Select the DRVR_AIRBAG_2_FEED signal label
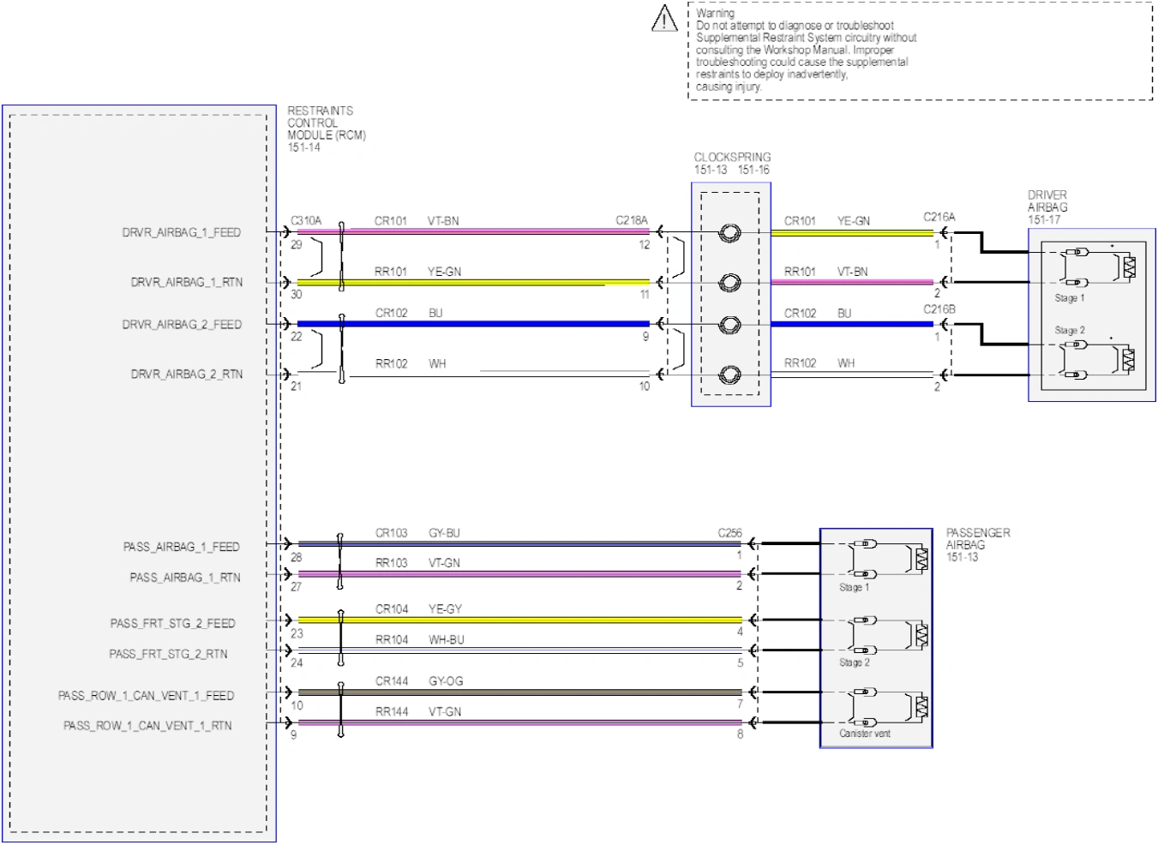1158x845 pixels. 182,325
